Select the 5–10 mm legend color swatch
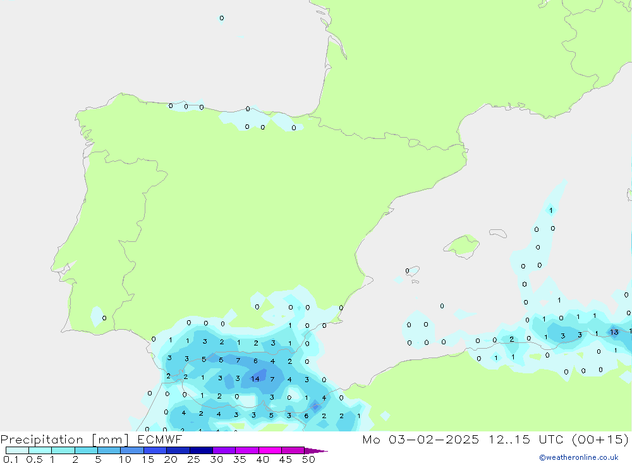Viewport: 632px width, 463px height. [x=109, y=450]
